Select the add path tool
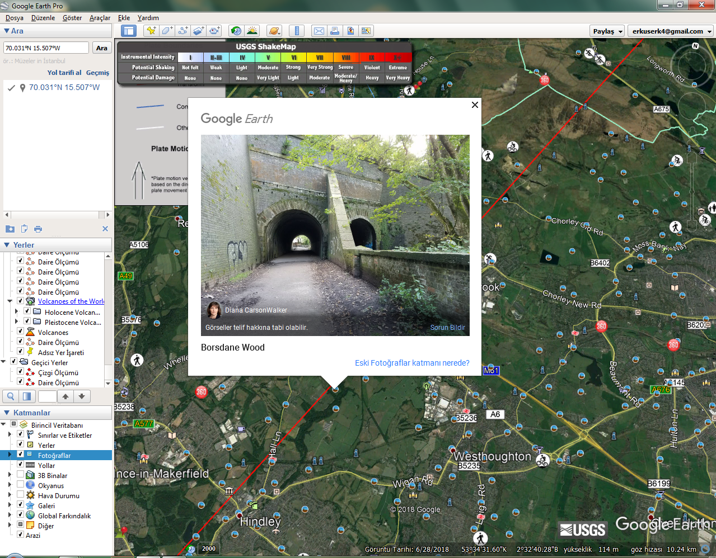 pyautogui.click(x=183, y=31)
